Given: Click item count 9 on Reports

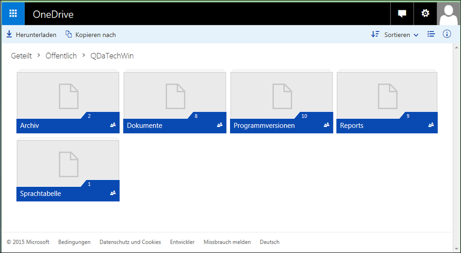Looking at the screenshot, I should click(408, 116).
